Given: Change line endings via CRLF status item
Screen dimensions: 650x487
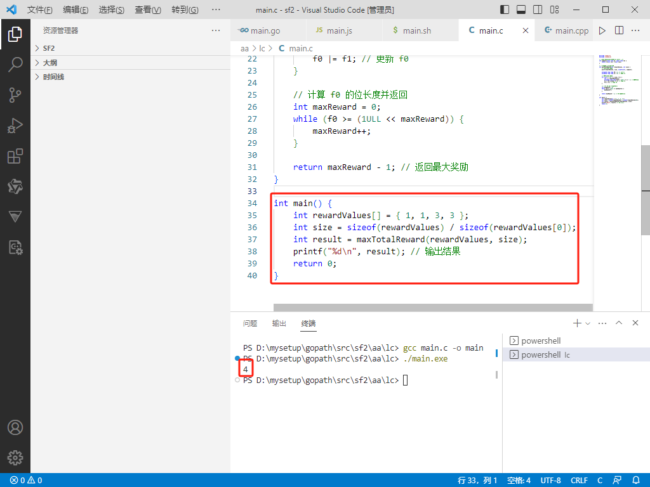Looking at the screenshot, I should (579, 481).
